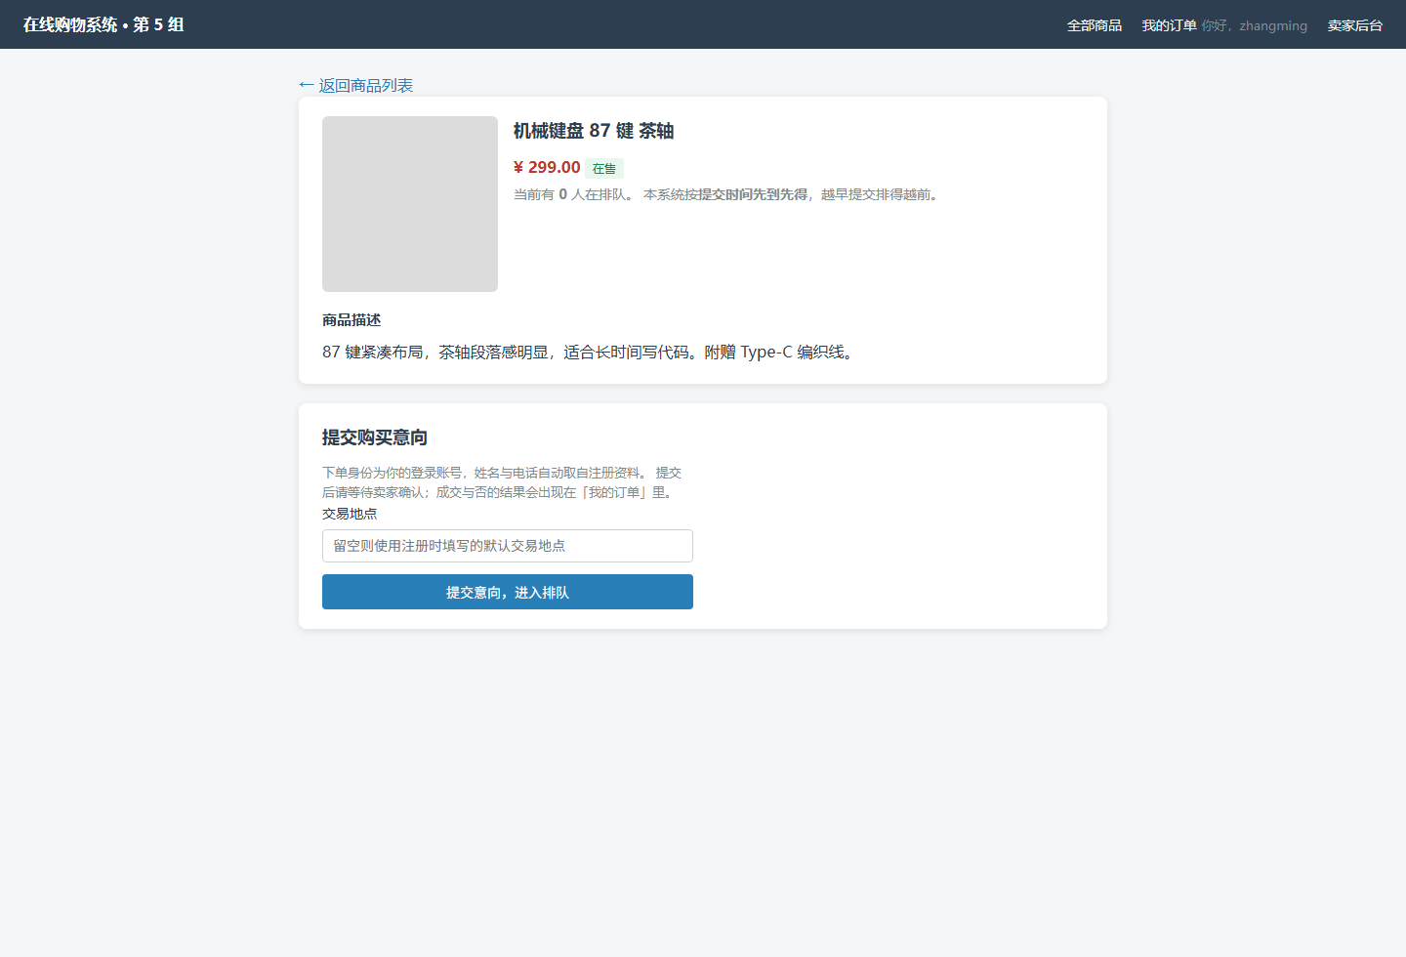Click the 提交意向，进入排队 button
The image size is (1406, 957).
tap(508, 592)
